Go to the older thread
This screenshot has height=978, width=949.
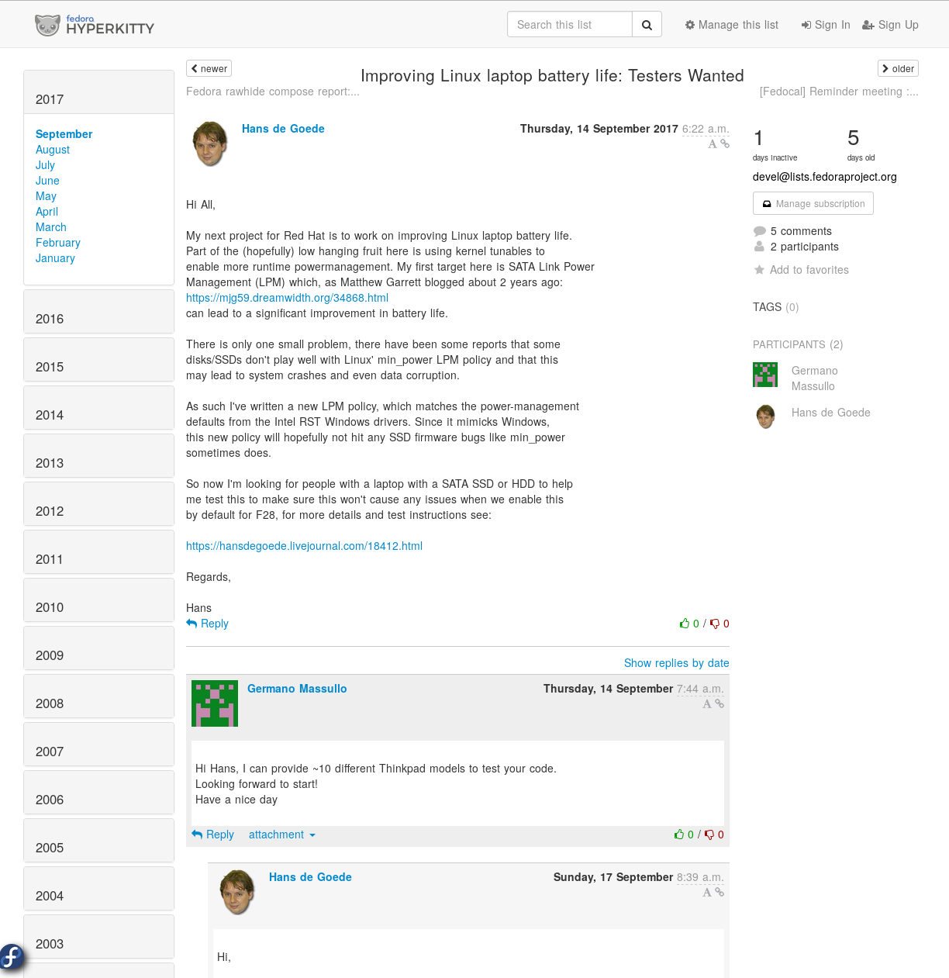(x=898, y=68)
